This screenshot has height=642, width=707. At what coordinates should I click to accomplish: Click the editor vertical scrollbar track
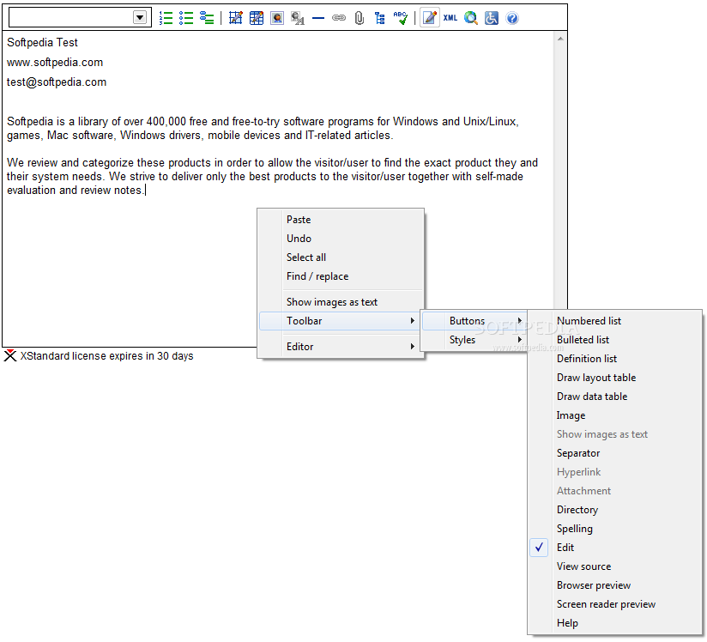(560, 176)
